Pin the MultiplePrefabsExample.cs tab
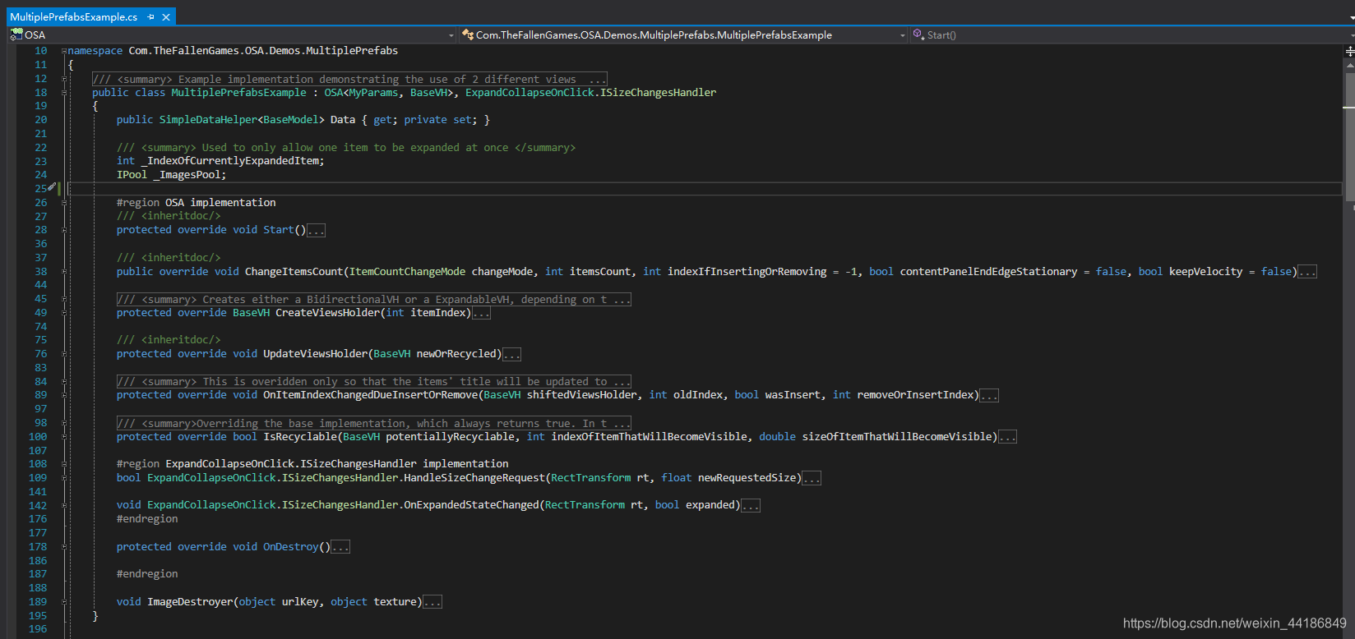This screenshot has height=639, width=1355. (151, 17)
